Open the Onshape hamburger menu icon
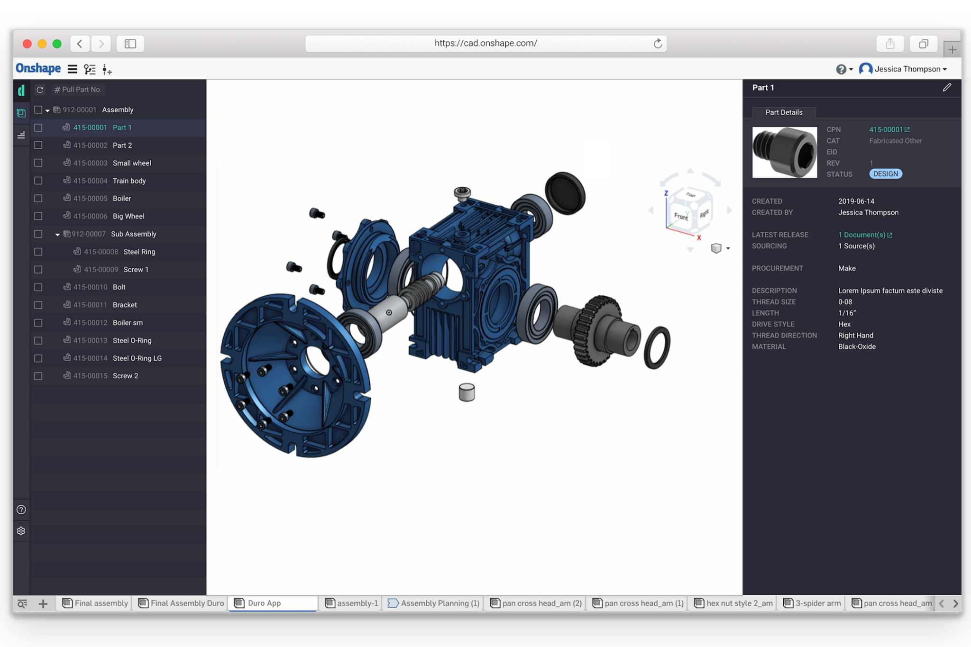This screenshot has height=647, width=971. pyautogui.click(x=72, y=69)
